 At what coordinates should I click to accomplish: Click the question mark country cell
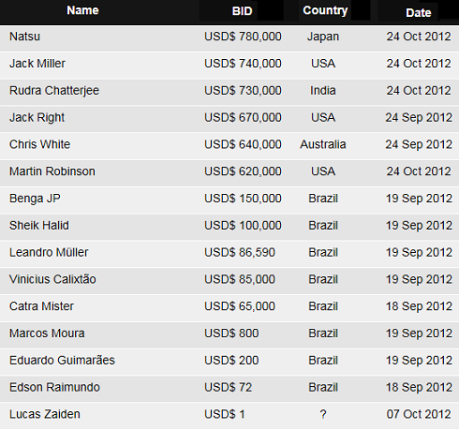click(323, 414)
